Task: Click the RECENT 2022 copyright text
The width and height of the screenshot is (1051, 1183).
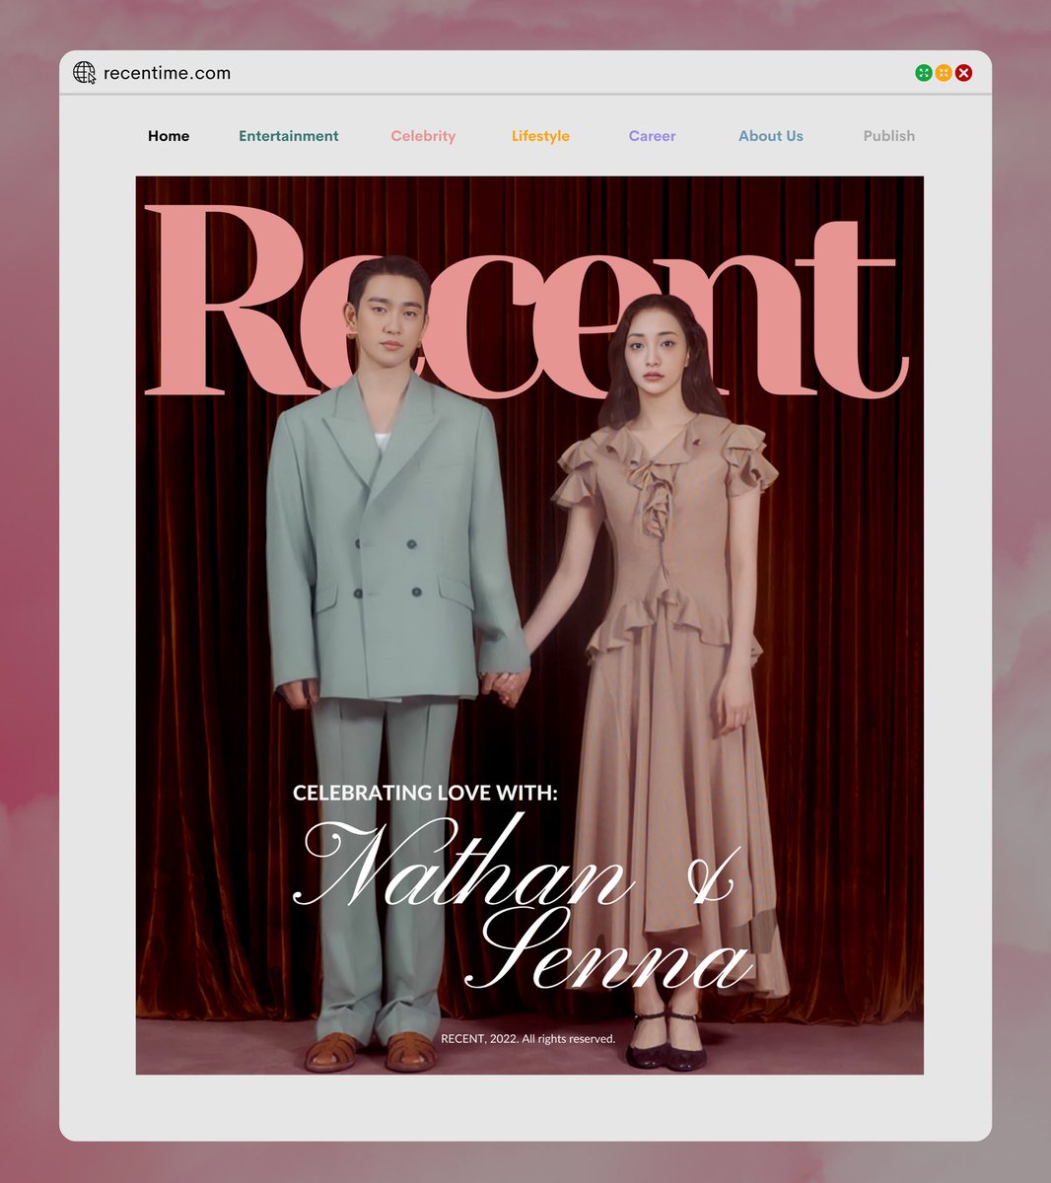Action: [529, 1038]
